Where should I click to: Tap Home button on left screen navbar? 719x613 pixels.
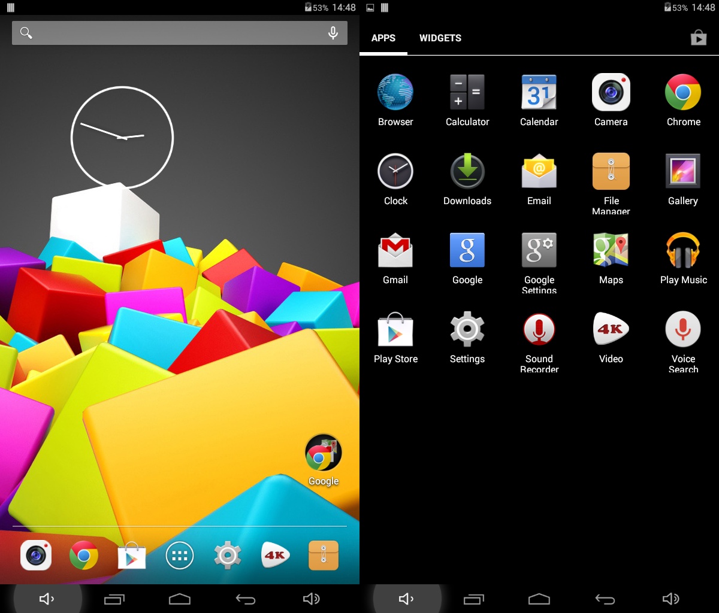180,599
